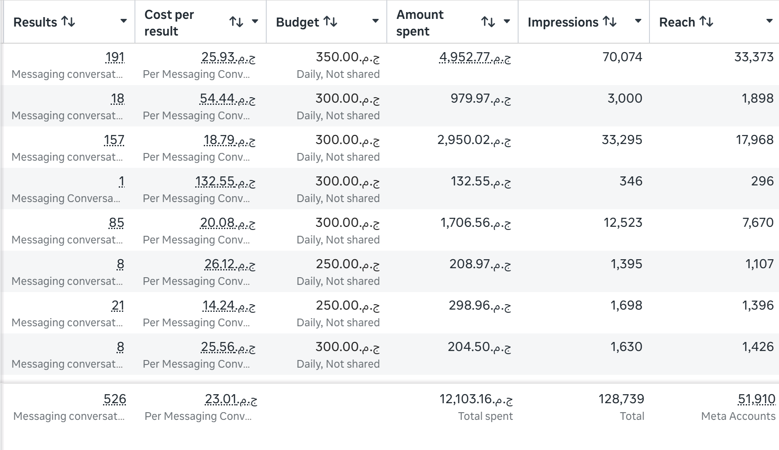779x450 pixels.
Task: Open the Impressions column dropdown caret
Action: pos(638,21)
